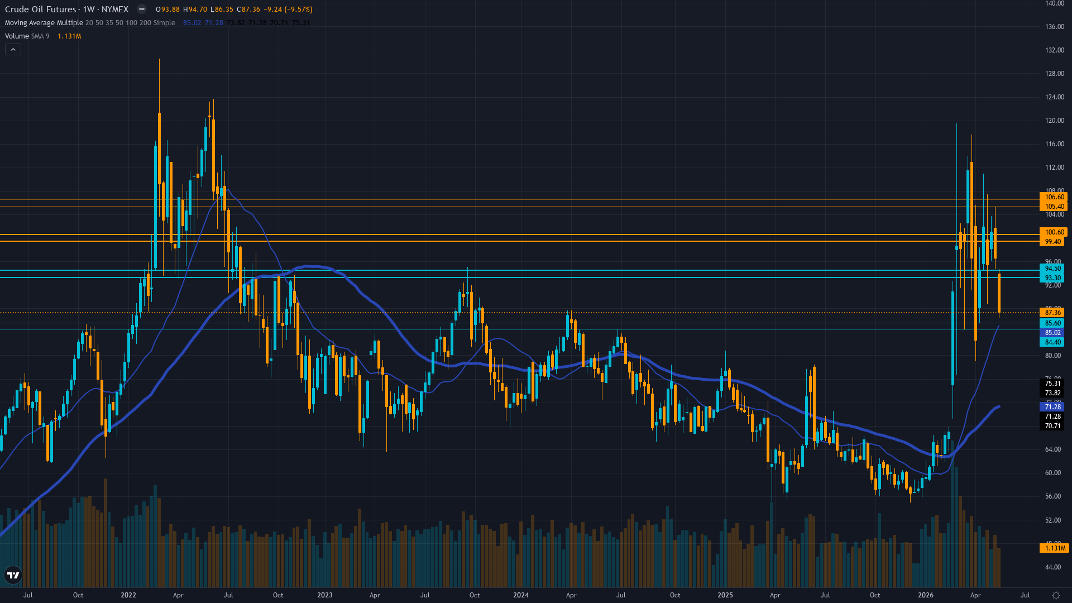This screenshot has width=1072, height=603.
Task: Click the high value H94.70 in header
Action: [195, 9]
